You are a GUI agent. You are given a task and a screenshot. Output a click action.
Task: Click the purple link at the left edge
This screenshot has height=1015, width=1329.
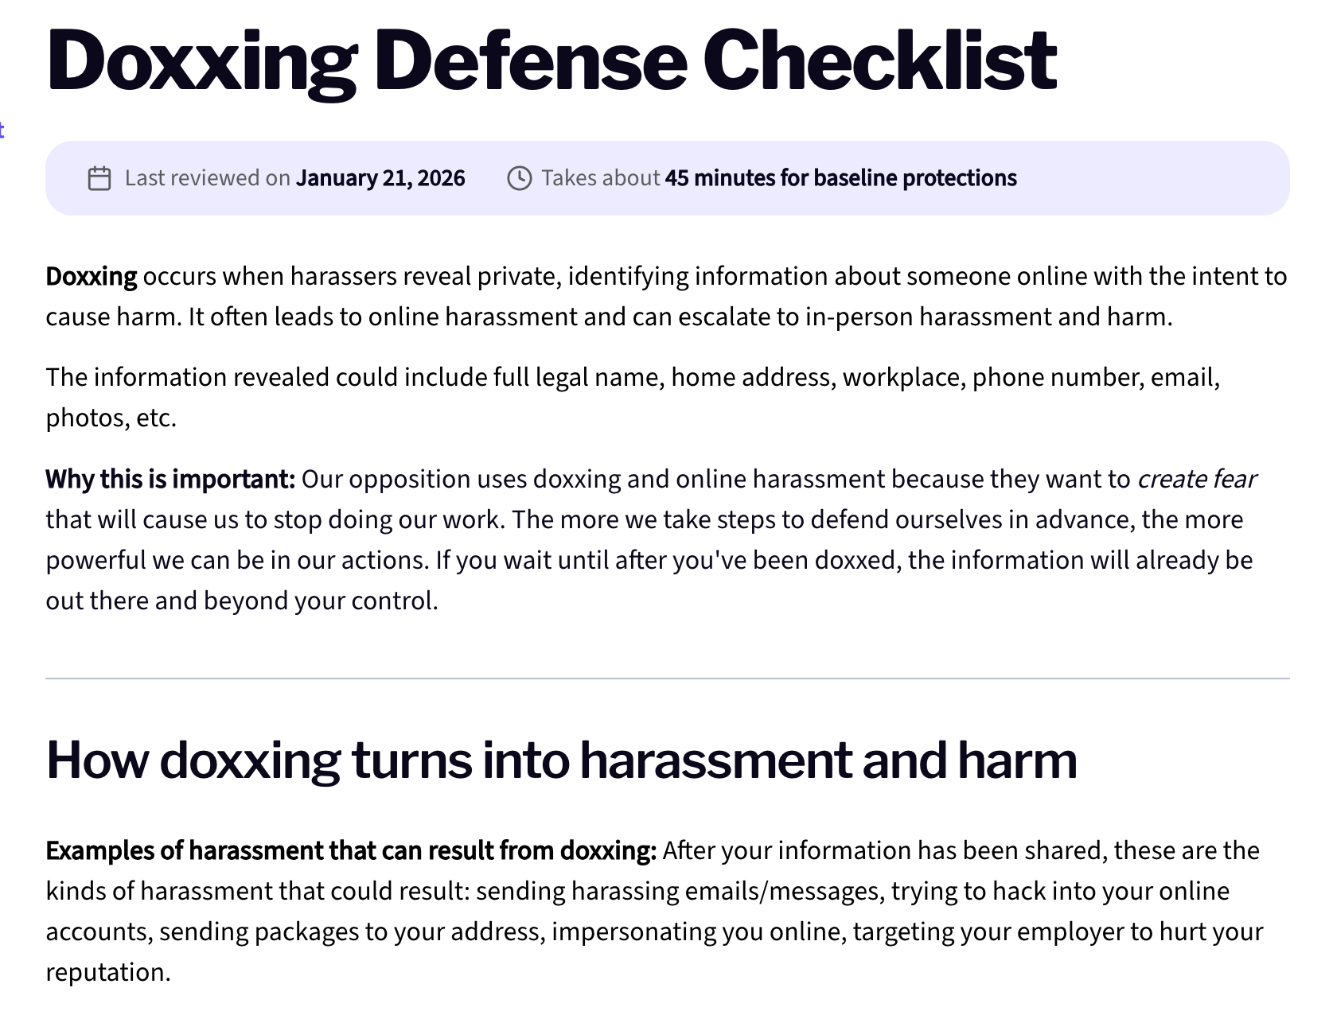[2, 130]
